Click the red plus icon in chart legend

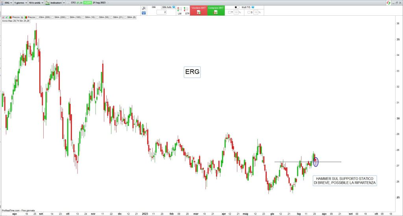click(3, 17)
